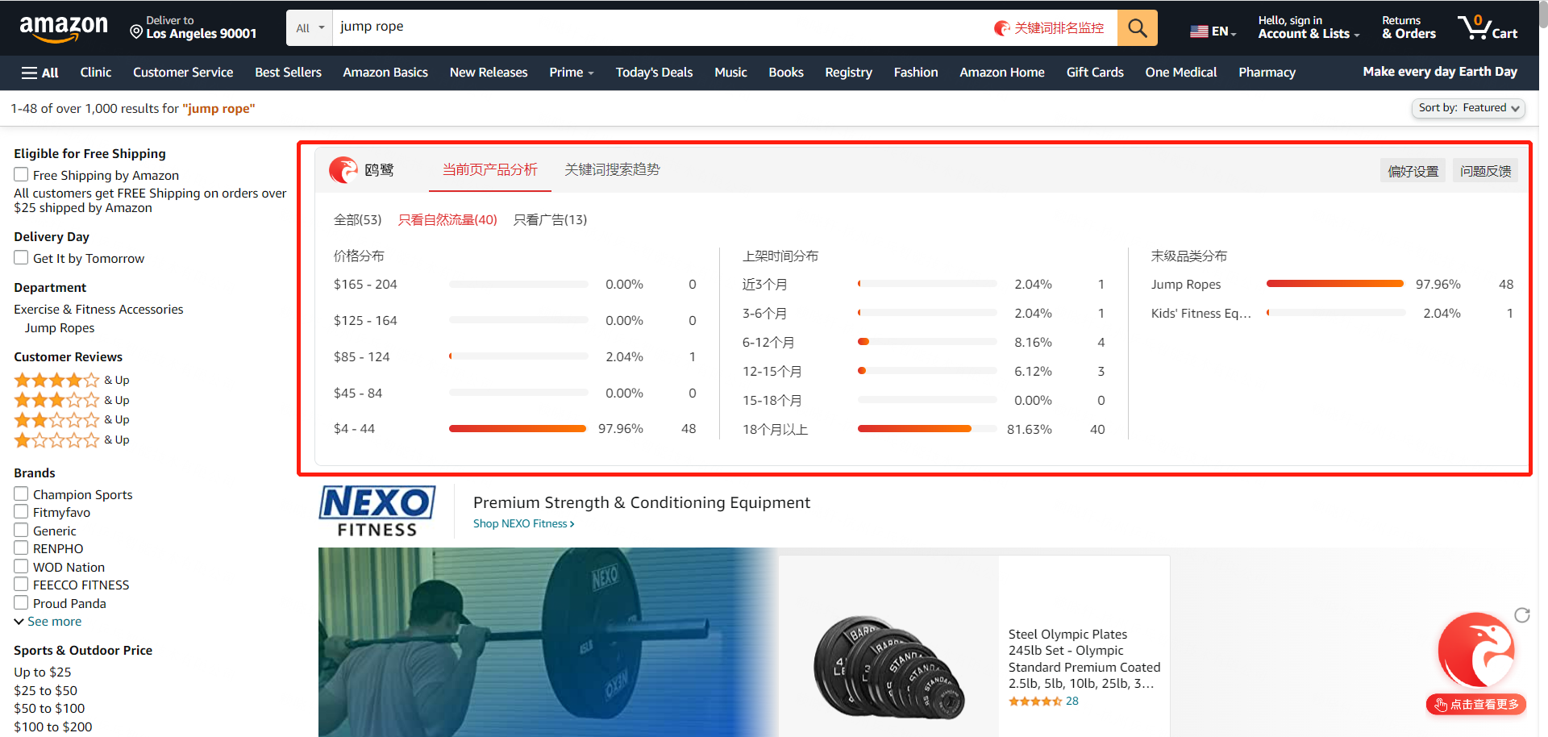
Task: Select Up to $25 price range
Action: pos(43,672)
